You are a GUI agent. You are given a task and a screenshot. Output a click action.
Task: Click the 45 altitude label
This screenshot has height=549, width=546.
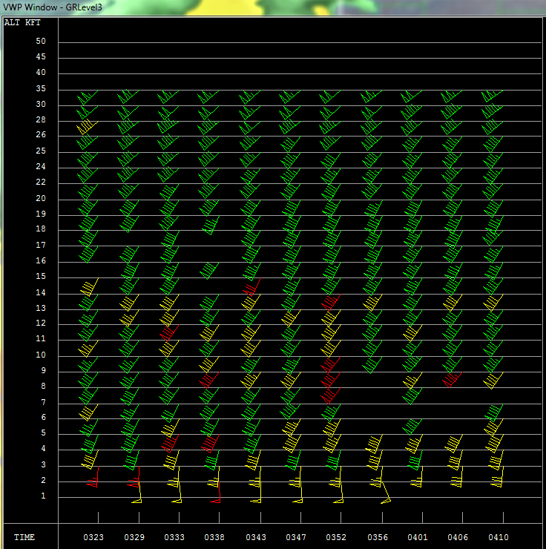click(41, 56)
